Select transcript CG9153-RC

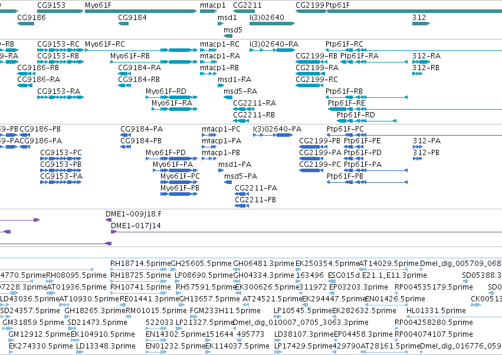(61, 50)
